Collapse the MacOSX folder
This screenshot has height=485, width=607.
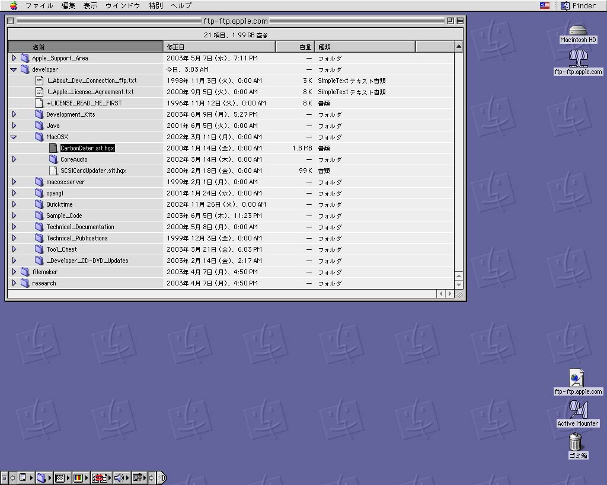pyautogui.click(x=14, y=137)
